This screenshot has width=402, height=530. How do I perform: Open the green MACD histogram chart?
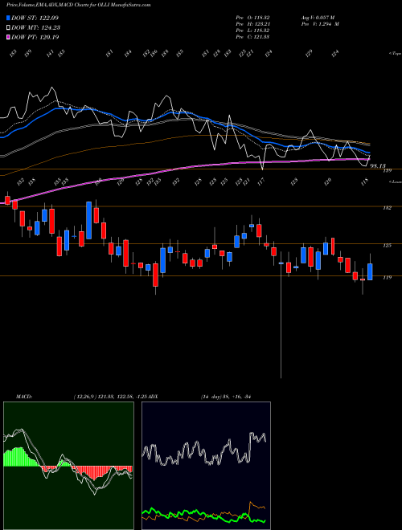[68, 466]
